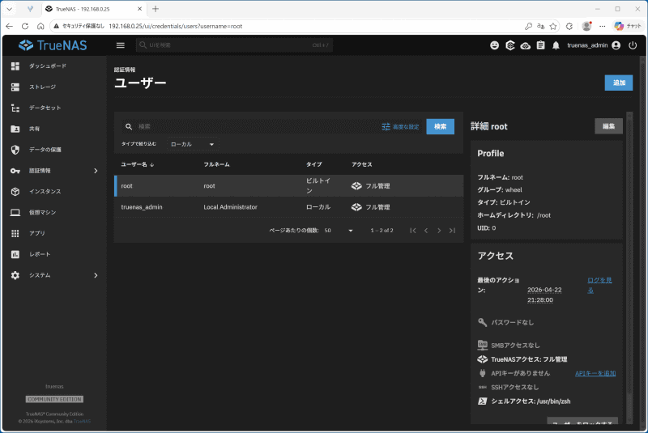Image resolution: width=648 pixels, height=433 pixels.
Task: Open the Instances cube icon
Action: (15, 192)
